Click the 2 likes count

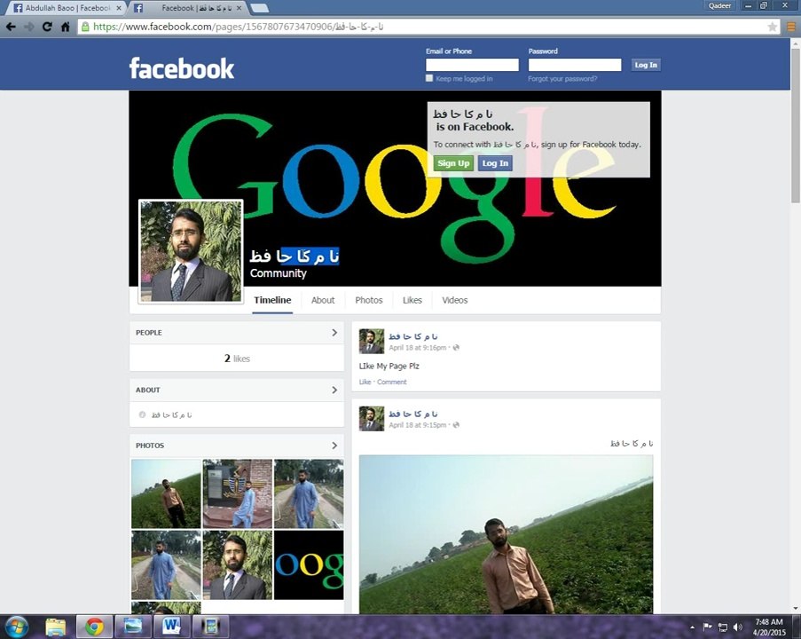237,359
